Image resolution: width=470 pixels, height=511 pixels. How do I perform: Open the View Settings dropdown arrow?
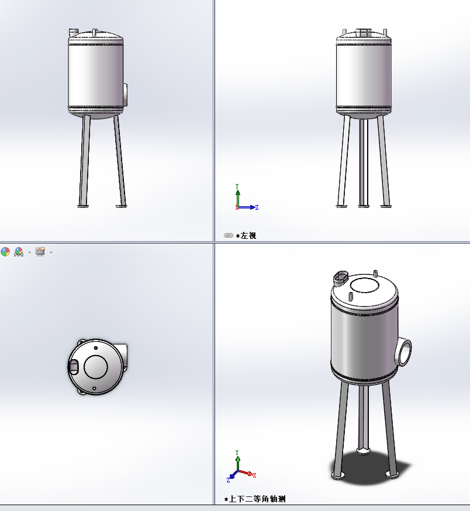tap(51, 252)
